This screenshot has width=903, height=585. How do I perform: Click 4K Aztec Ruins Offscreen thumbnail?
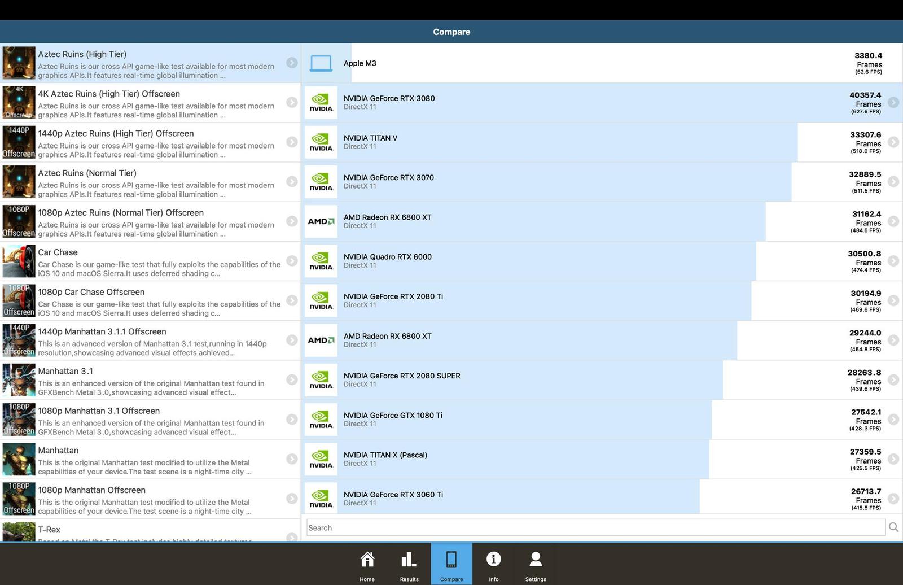pyautogui.click(x=19, y=102)
